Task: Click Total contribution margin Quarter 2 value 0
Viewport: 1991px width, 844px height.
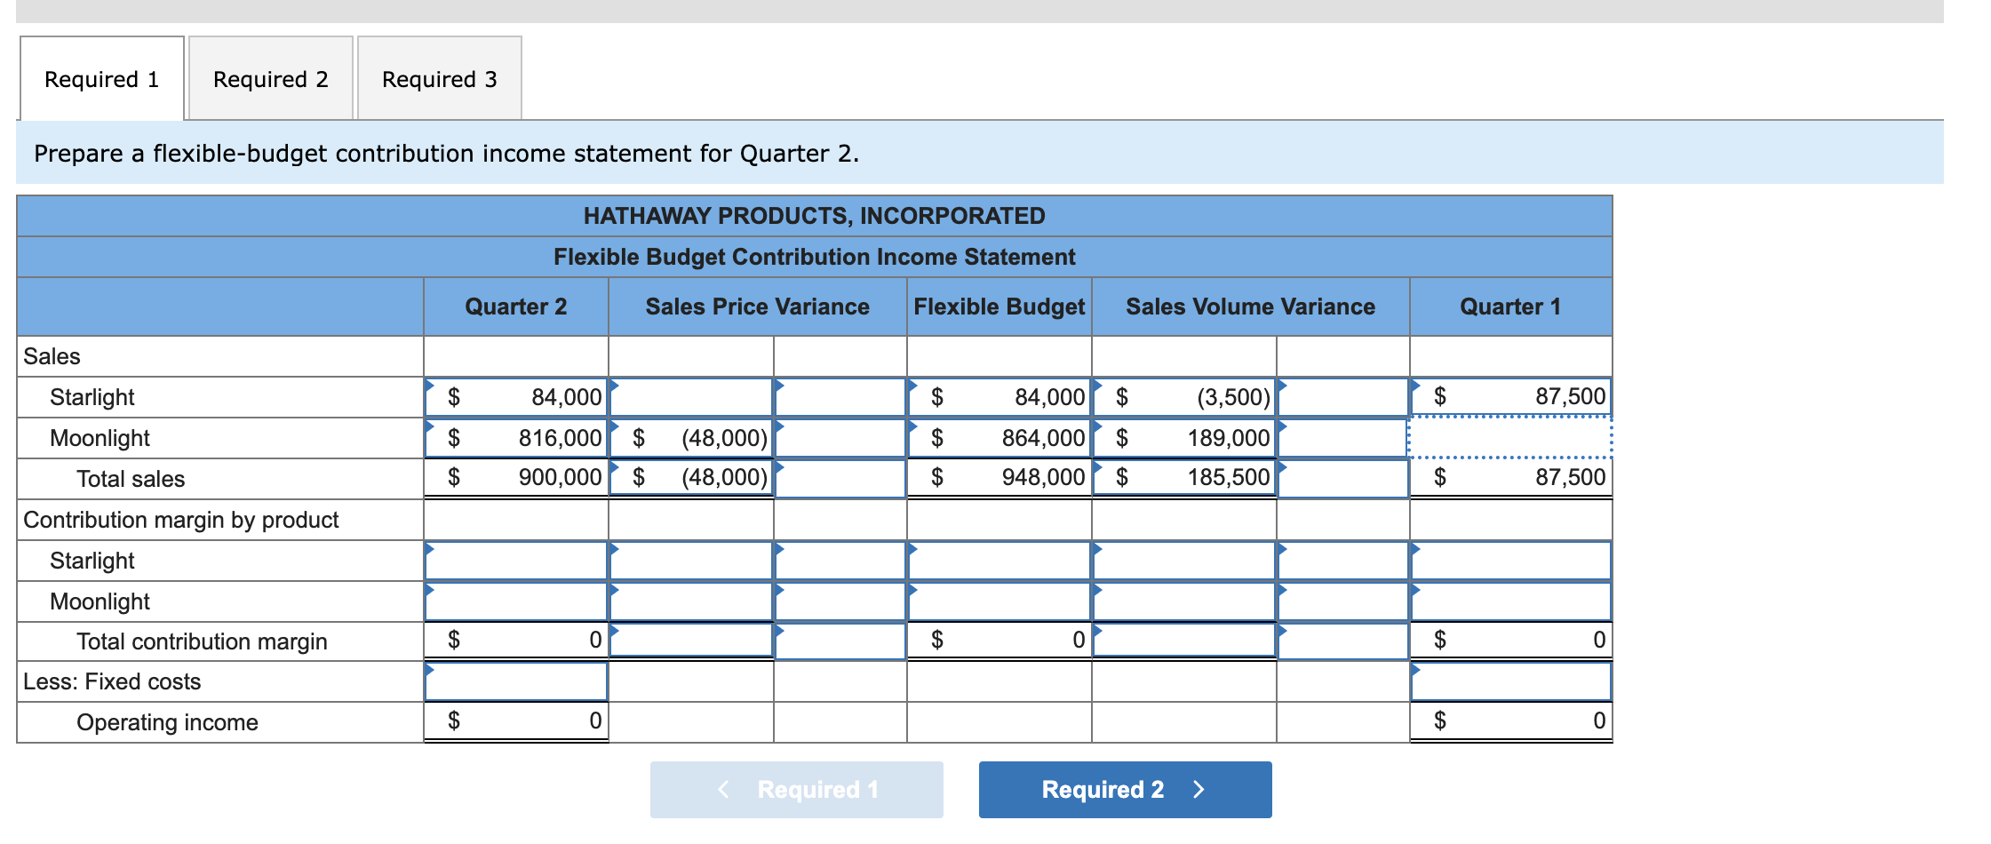Action: coord(516,640)
